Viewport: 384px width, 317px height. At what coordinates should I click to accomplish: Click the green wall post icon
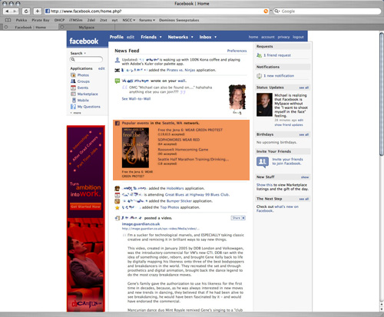pos(118,81)
